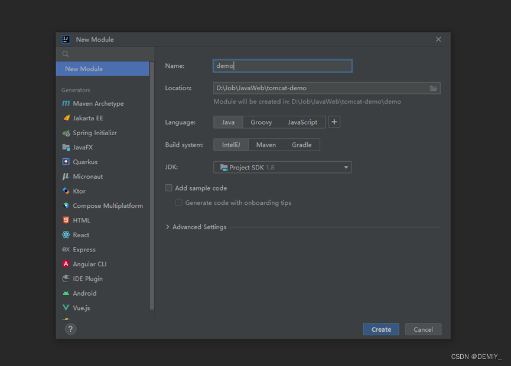Choose Gradle build system

coord(302,145)
